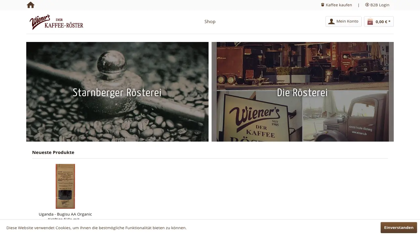Open the B2B Login link
Viewport: 420px width, 236px height.
pyautogui.click(x=377, y=5)
